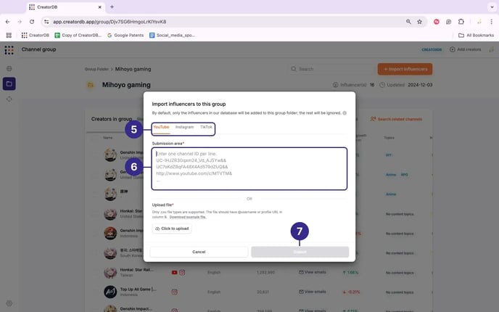Switch to the Instagram tab

coord(184,127)
